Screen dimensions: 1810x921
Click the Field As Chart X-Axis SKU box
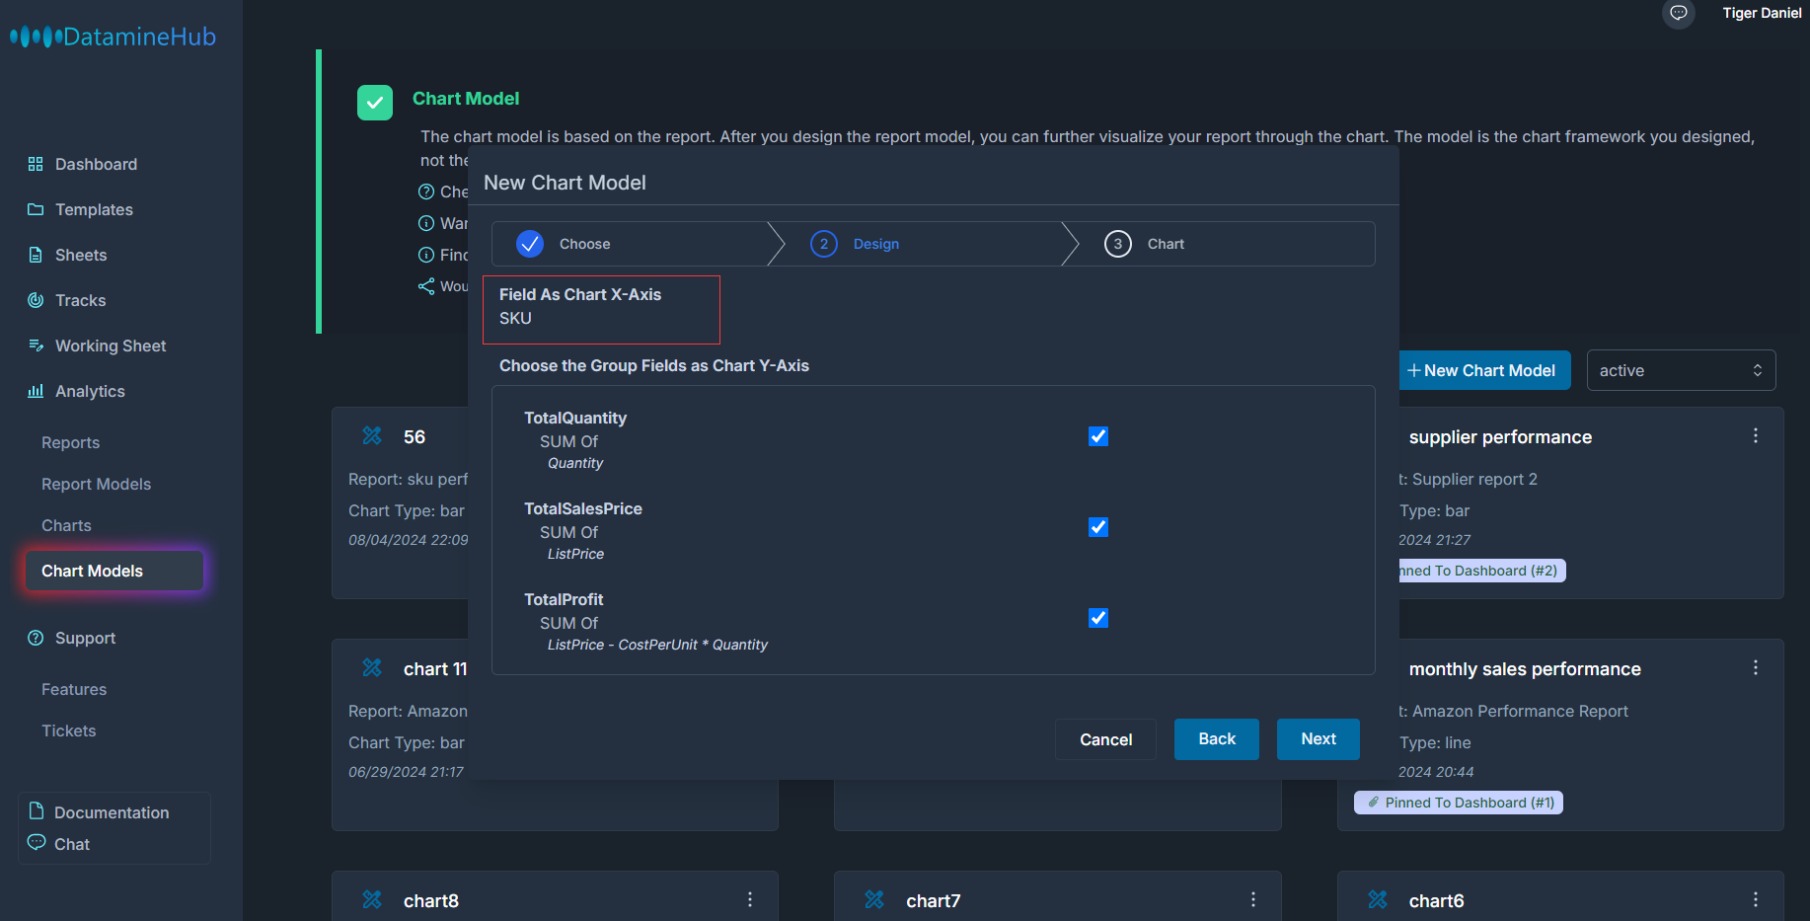pyautogui.click(x=601, y=310)
